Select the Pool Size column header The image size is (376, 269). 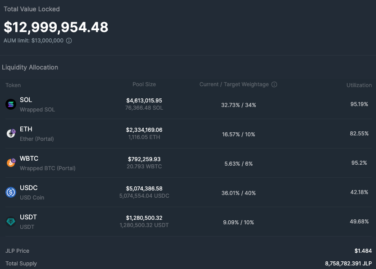[x=144, y=84]
